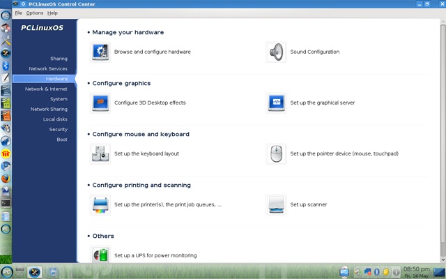Click the yellow shield tray icon
Screen dimensions: 446x279
(386, 272)
